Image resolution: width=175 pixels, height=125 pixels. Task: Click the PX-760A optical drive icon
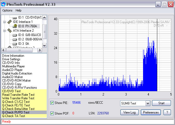tap(15, 26)
